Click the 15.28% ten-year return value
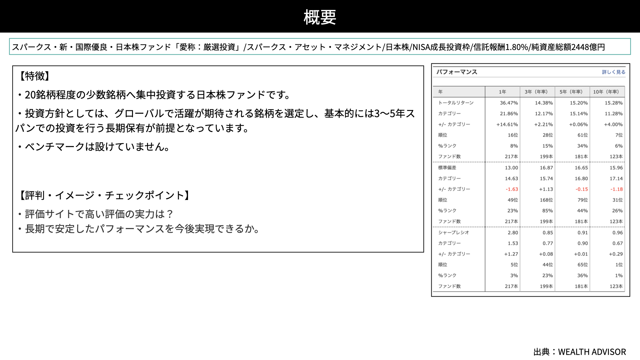640x360 pixels. 613,103
